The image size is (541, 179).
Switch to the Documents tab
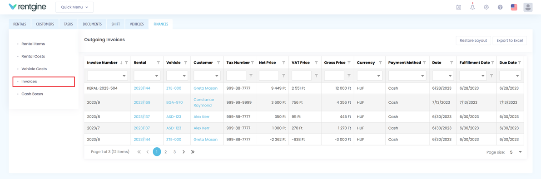tap(92, 24)
